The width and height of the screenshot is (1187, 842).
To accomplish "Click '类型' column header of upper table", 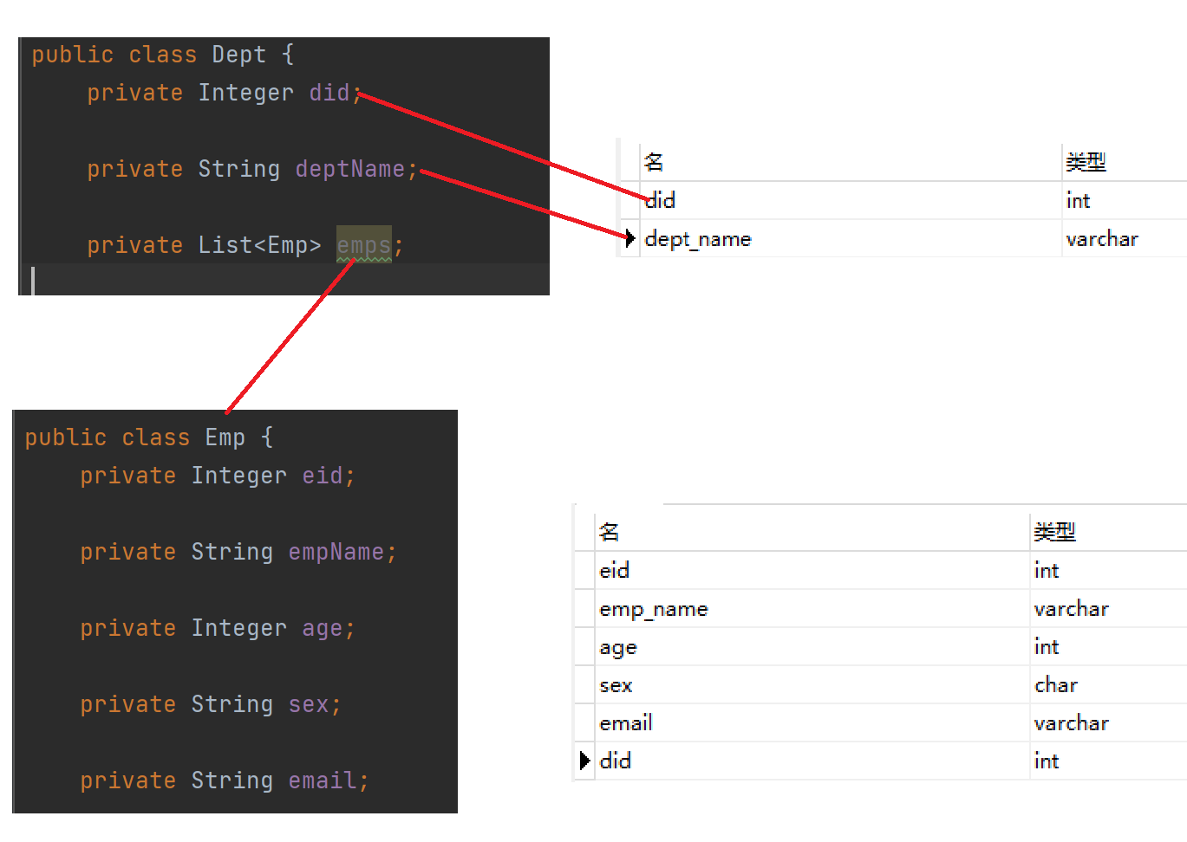I will point(1086,162).
